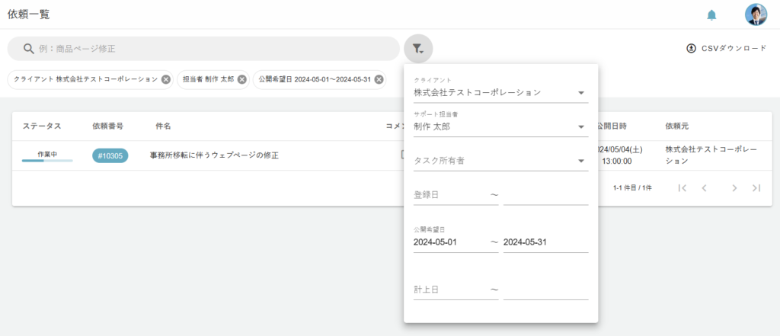This screenshot has height=336, width=780.
Task: Open 事務所移転に伴うウェブページの修正 request
Action: coord(214,155)
